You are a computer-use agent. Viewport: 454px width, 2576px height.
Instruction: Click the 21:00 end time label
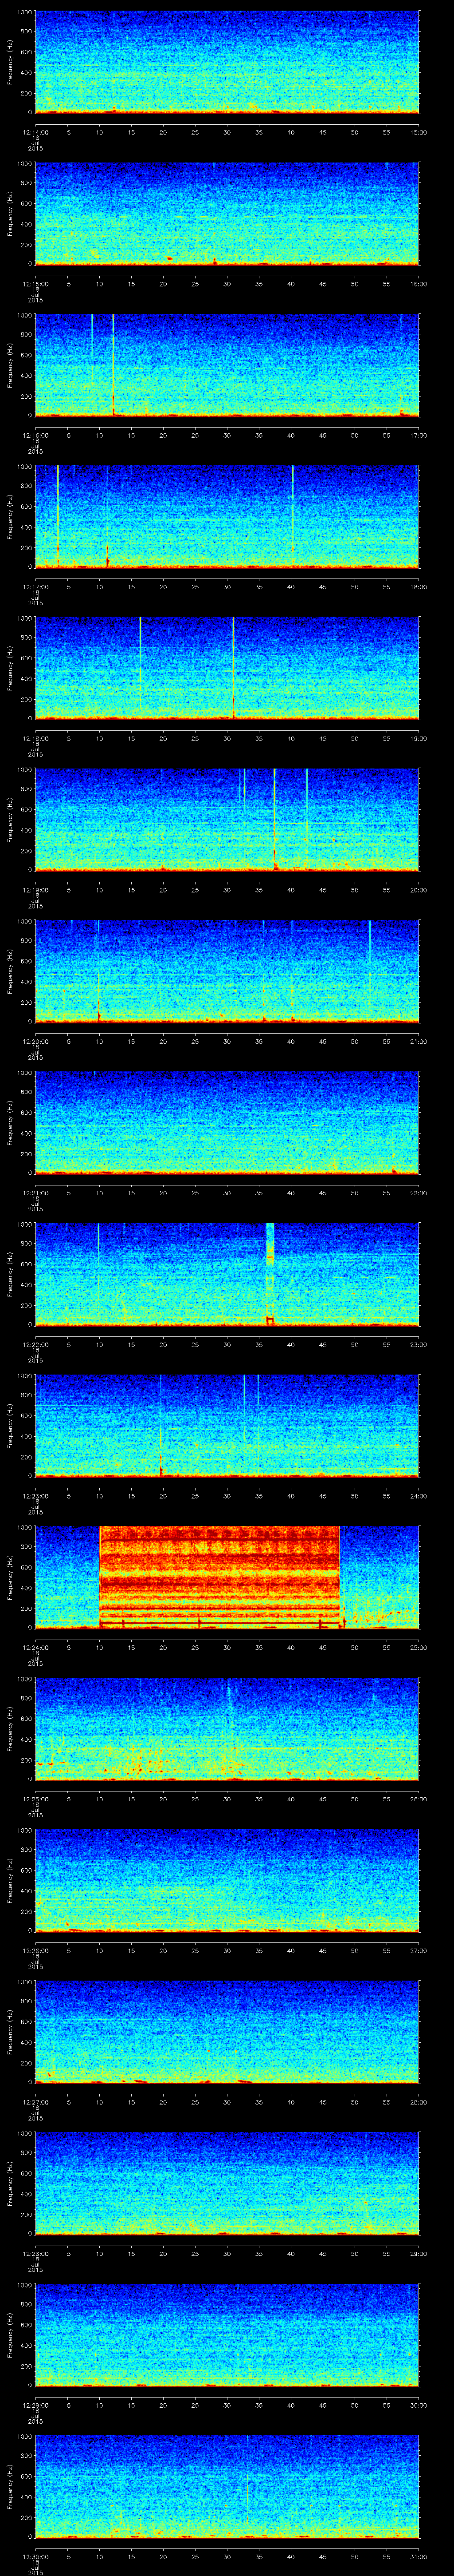(x=419, y=1041)
